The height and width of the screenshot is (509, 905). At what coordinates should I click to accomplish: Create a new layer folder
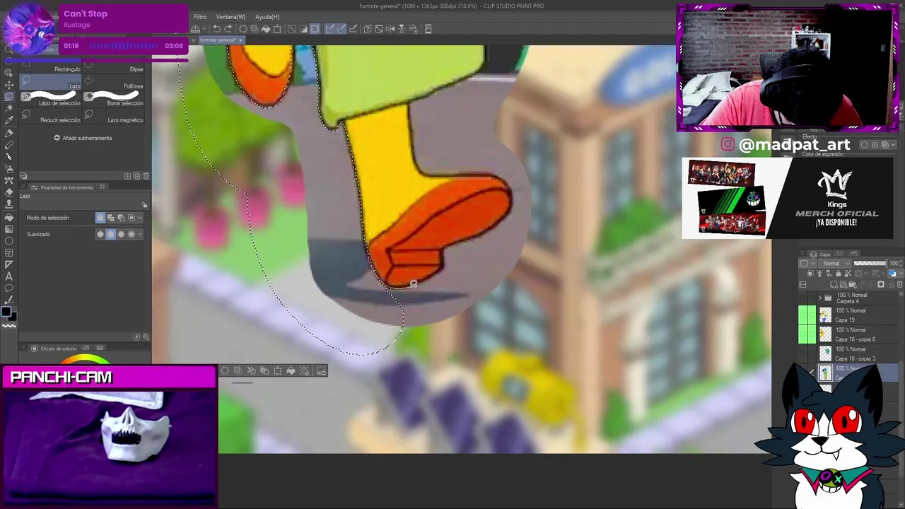[853, 284]
